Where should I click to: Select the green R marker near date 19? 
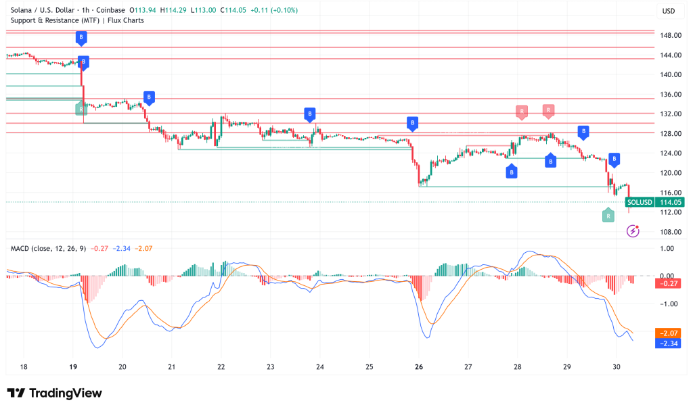[x=81, y=107]
